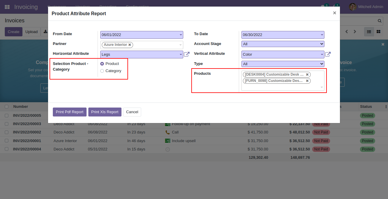Click the Call activity text
The width and height of the screenshot is (388, 199).
coord(175,132)
